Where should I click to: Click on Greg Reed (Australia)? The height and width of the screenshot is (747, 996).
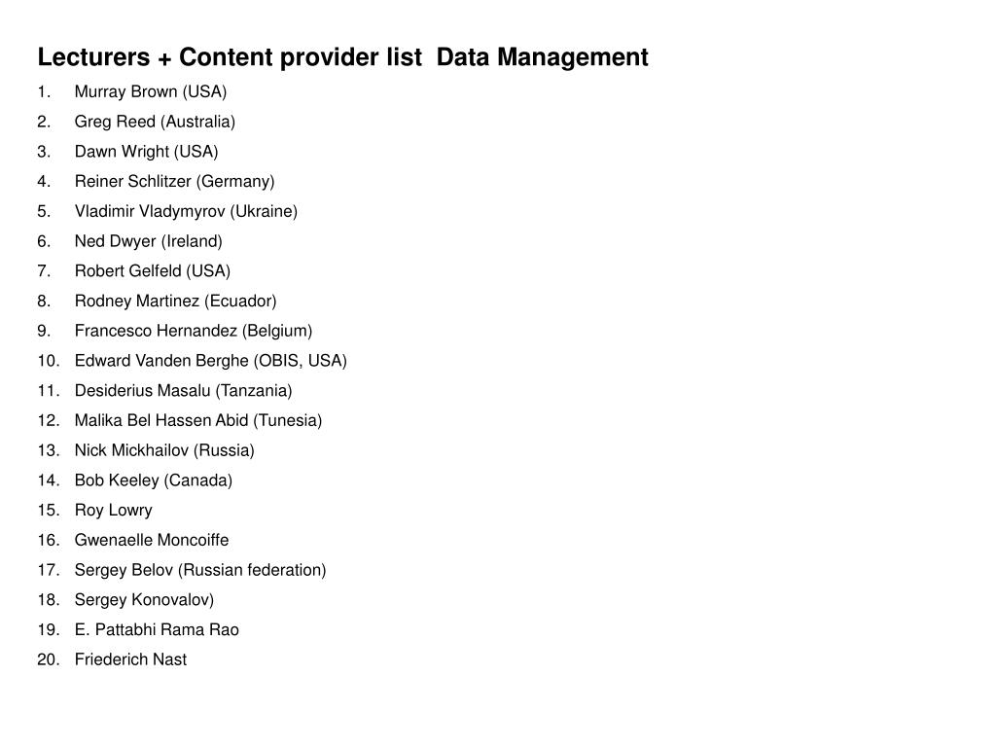click(155, 122)
